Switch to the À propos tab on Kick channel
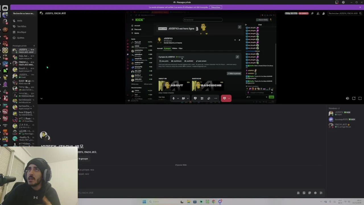This screenshot has height=205, width=364. 167,48
